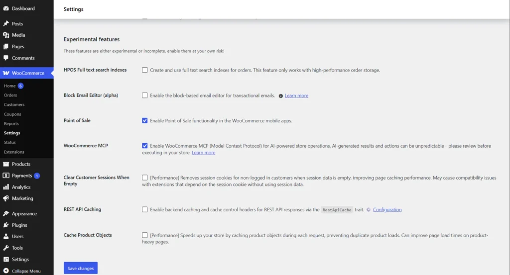The image size is (510, 275).
Task: Click the main Settings sliders icon
Action: [6, 259]
